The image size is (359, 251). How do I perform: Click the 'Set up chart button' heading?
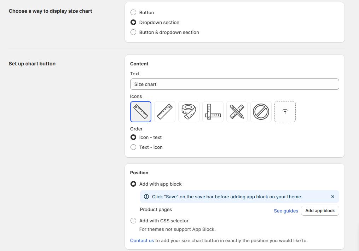click(x=32, y=64)
